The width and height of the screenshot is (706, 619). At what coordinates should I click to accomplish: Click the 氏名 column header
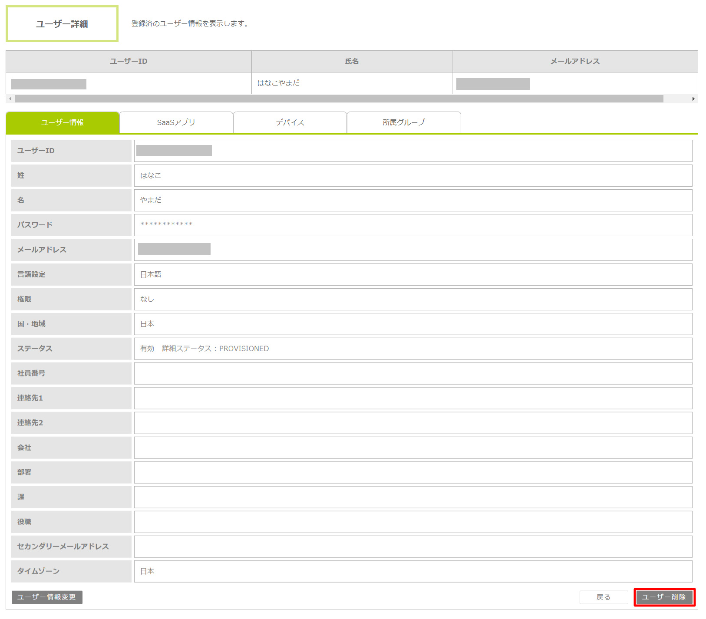point(352,61)
